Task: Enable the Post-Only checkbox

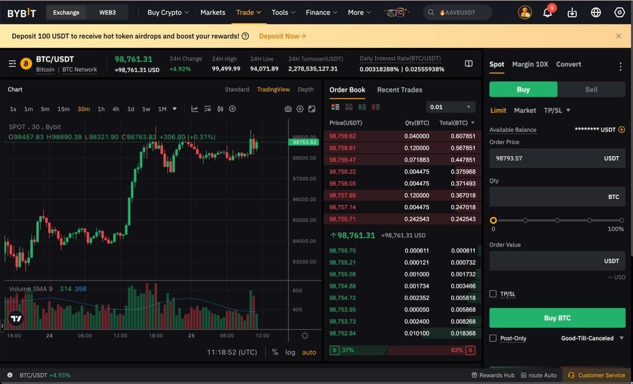Action: (x=493, y=338)
